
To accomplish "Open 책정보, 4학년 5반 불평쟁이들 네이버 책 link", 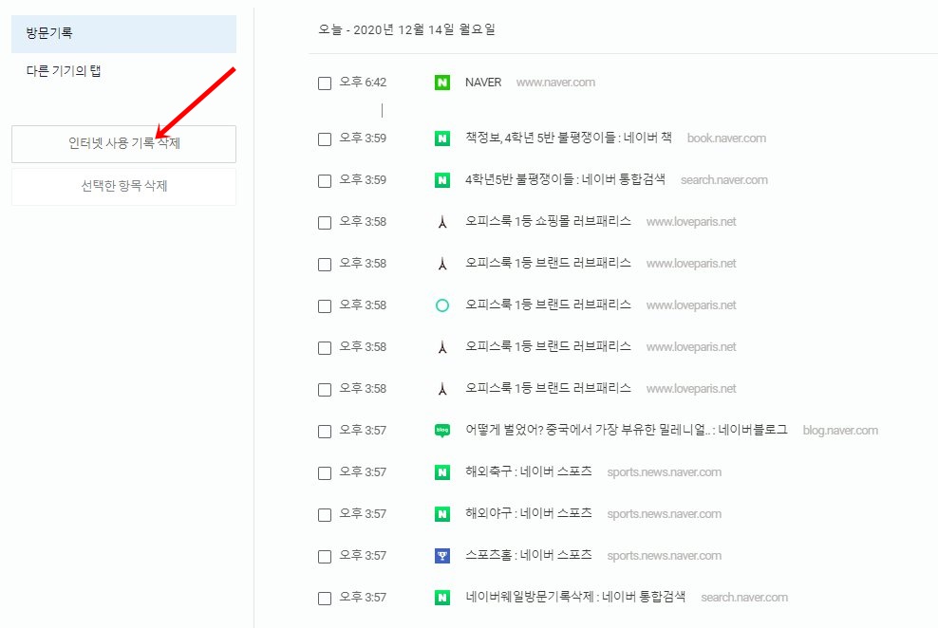I will (x=569, y=139).
